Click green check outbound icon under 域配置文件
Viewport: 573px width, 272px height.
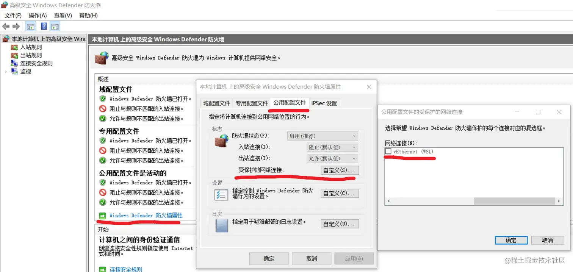click(x=102, y=119)
